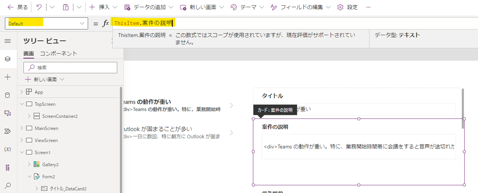Select Form2 in the tree view
The image size is (478, 193).
[48, 176]
